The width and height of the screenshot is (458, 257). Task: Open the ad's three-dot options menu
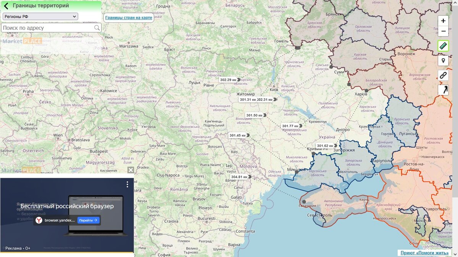pos(127,184)
